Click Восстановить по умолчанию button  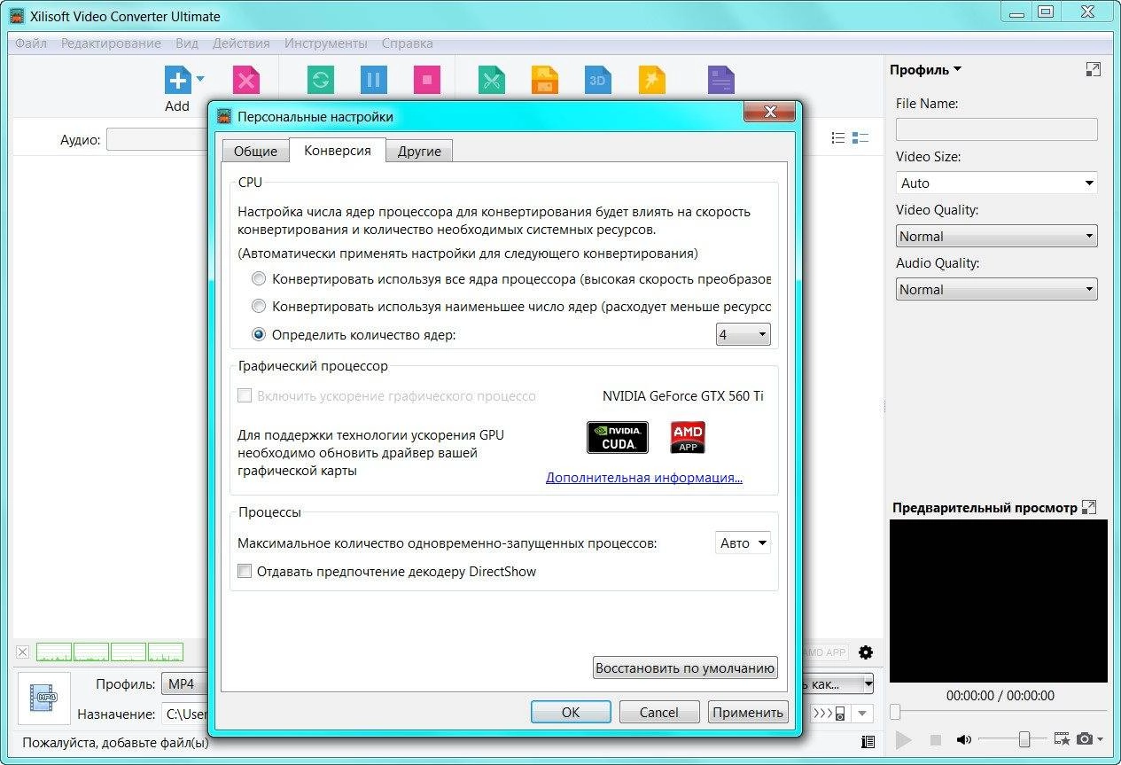click(685, 667)
